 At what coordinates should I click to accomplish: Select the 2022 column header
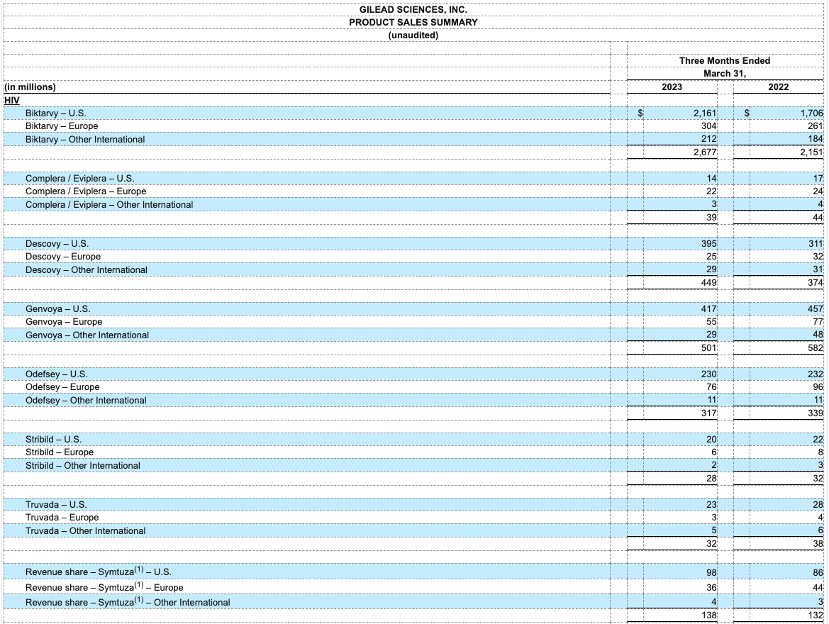[778, 87]
